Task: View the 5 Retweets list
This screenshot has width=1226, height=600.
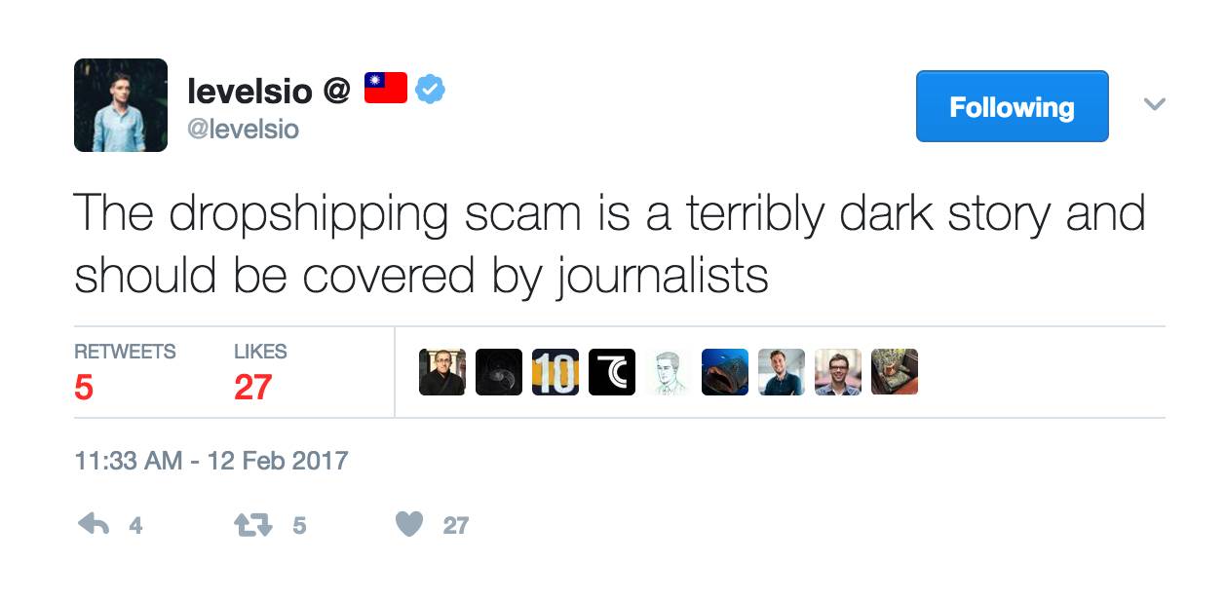Action: pos(125,374)
